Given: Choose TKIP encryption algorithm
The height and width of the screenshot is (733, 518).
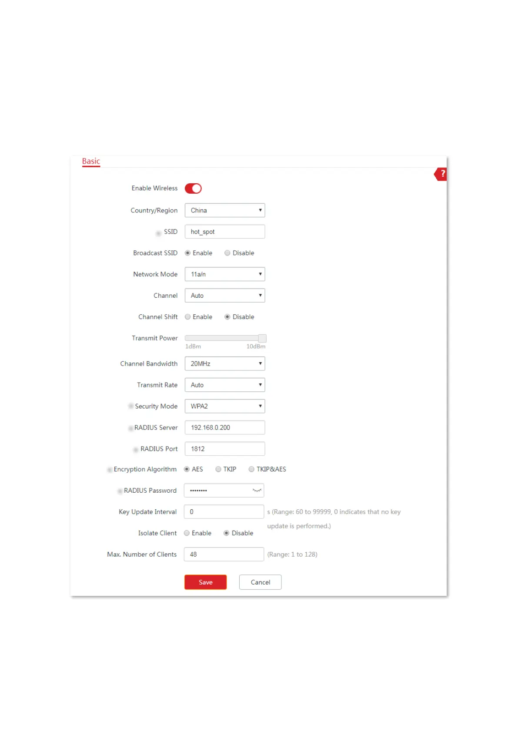Looking at the screenshot, I should click(218, 469).
